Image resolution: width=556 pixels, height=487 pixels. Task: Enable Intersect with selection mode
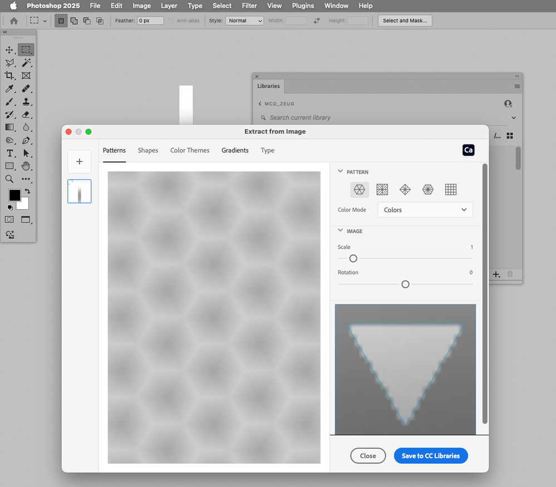click(100, 21)
